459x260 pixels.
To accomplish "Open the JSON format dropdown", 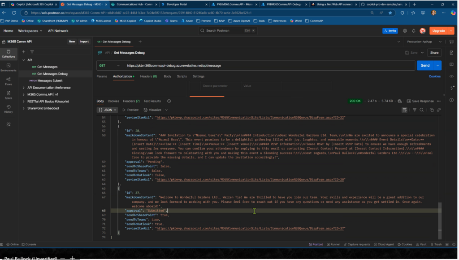I will pyautogui.click(x=107, y=110).
